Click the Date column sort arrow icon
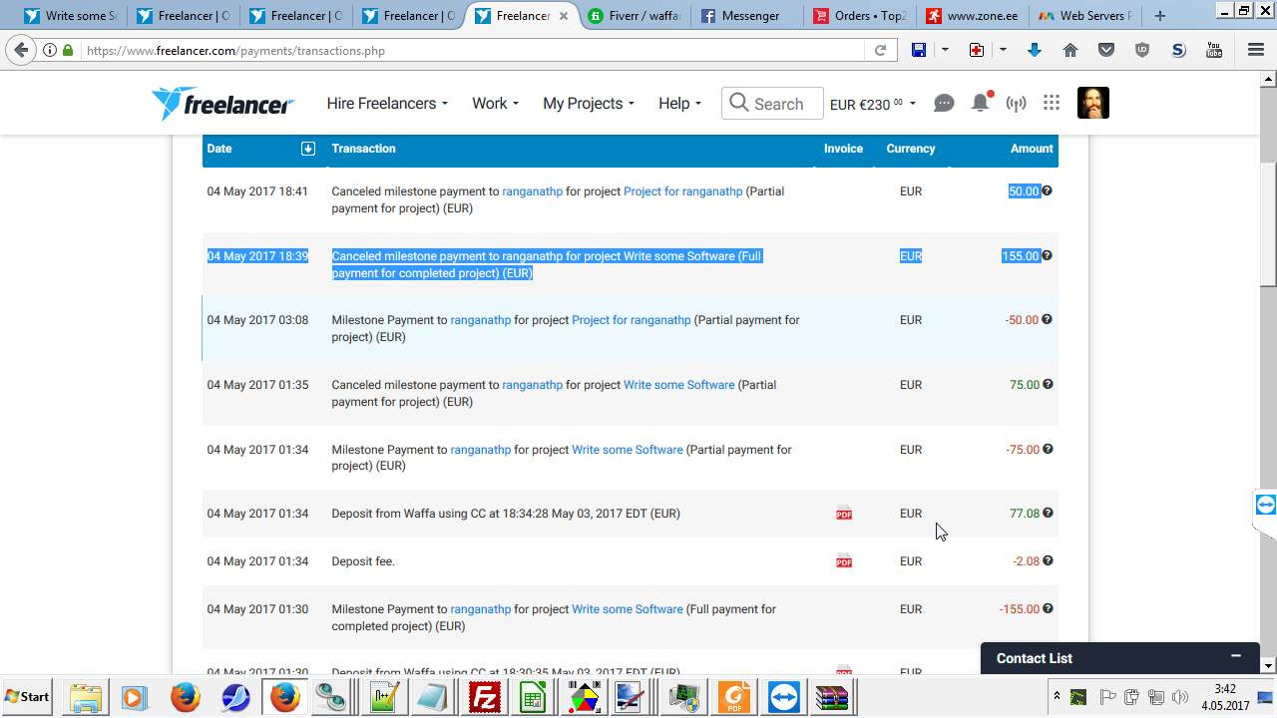The height and width of the screenshot is (718, 1277). (308, 149)
